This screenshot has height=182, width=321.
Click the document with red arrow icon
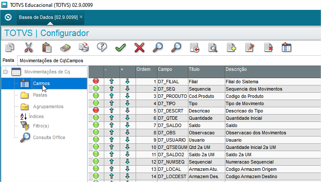click(194, 48)
